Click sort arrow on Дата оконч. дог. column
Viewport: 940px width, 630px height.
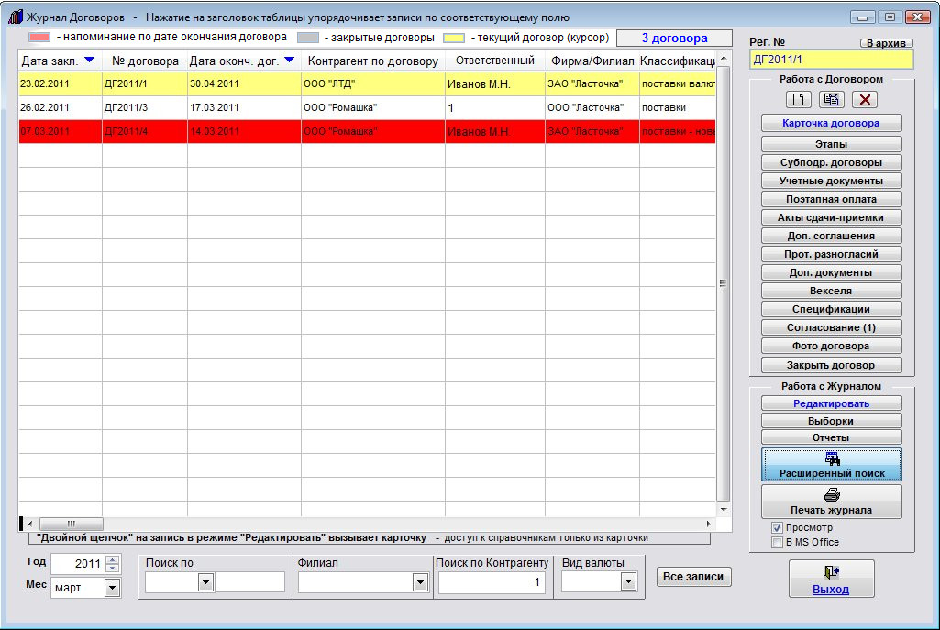[x=289, y=61]
